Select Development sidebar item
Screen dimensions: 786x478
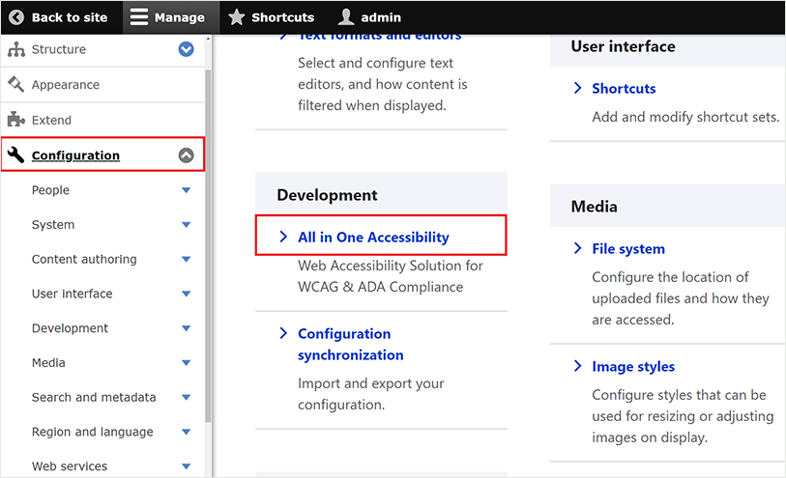click(71, 328)
